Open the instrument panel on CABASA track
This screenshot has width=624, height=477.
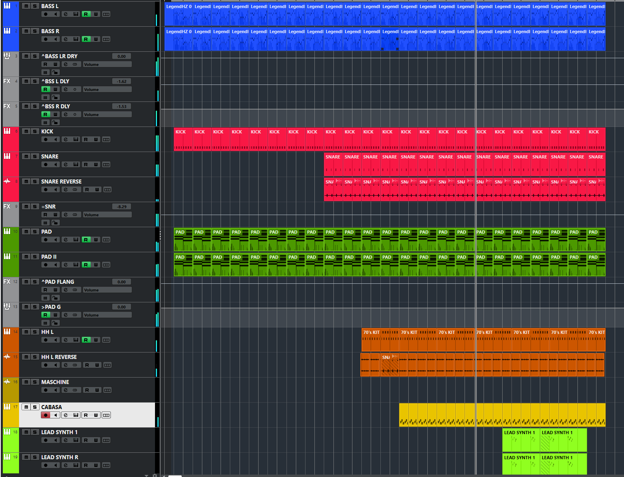76,415
